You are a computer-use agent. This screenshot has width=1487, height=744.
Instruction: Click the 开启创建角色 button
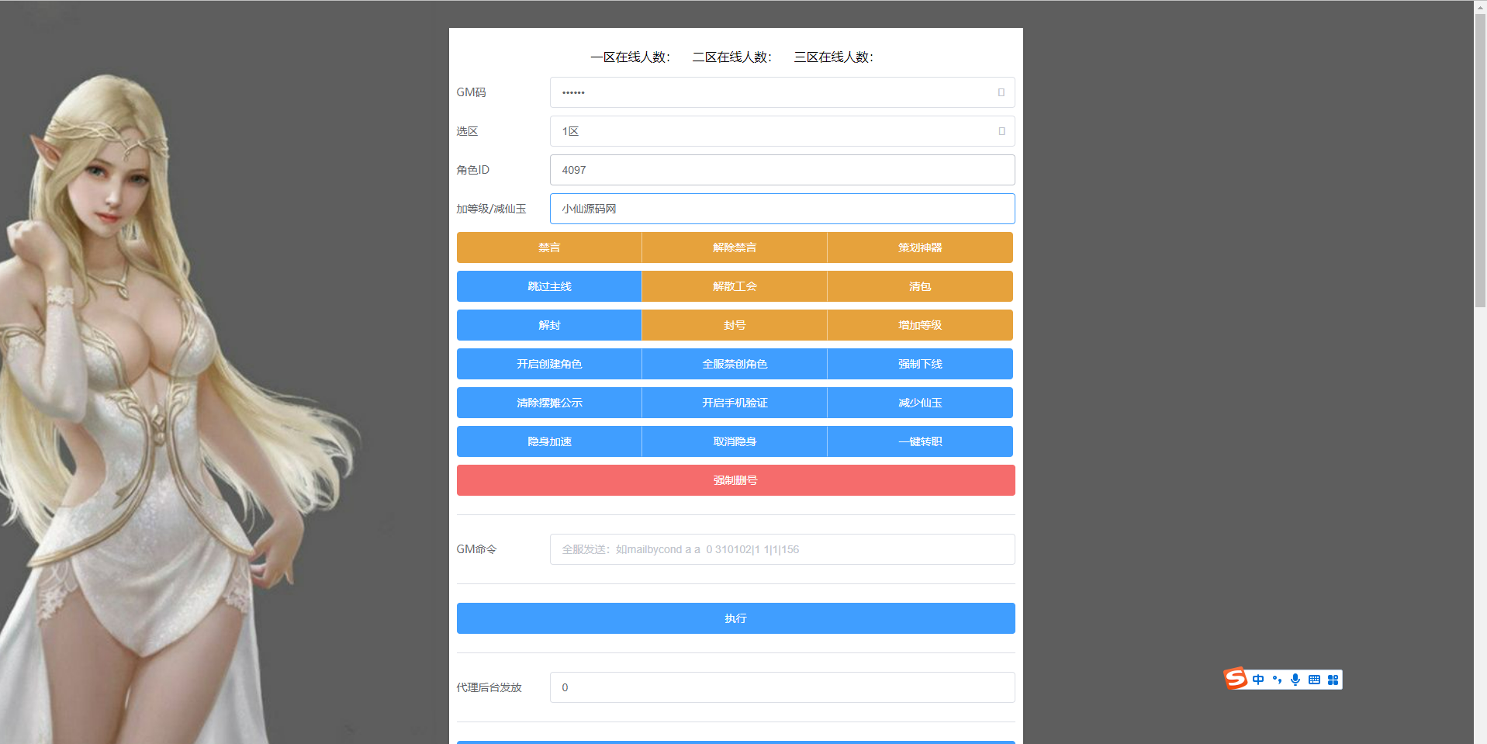pyautogui.click(x=549, y=364)
